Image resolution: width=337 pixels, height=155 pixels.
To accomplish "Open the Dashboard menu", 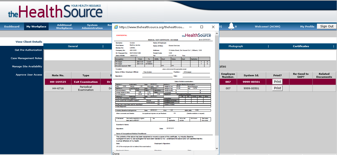I will [12, 26].
